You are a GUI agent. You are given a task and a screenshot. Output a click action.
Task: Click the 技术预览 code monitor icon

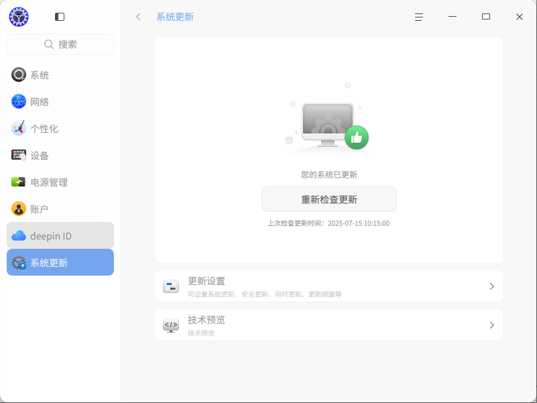[x=171, y=325]
